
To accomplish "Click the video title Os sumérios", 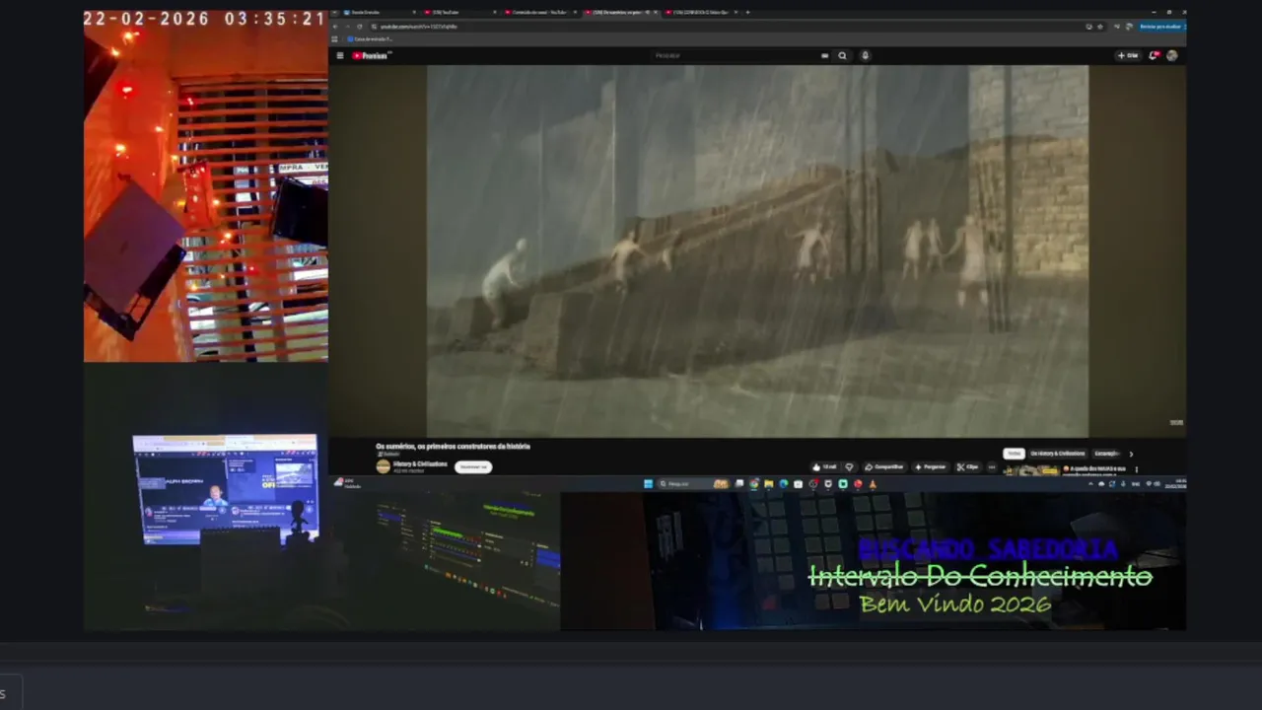I will coord(453,446).
